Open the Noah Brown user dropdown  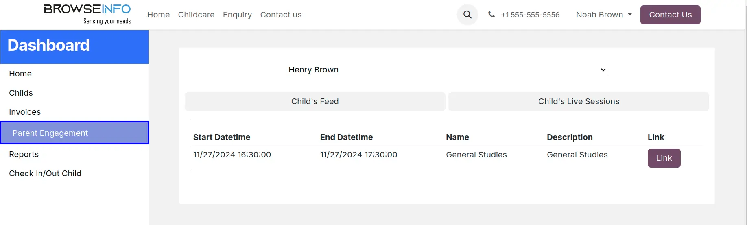pos(604,15)
